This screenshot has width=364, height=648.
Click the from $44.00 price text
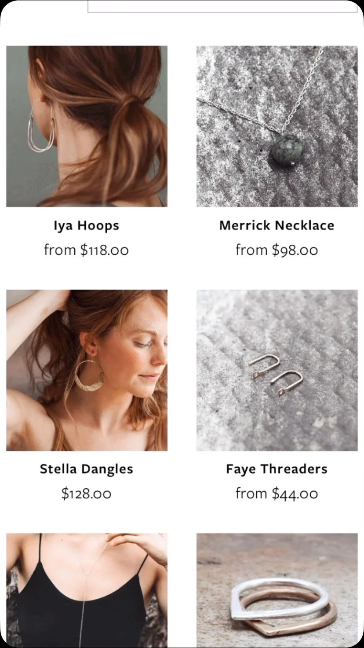click(277, 493)
